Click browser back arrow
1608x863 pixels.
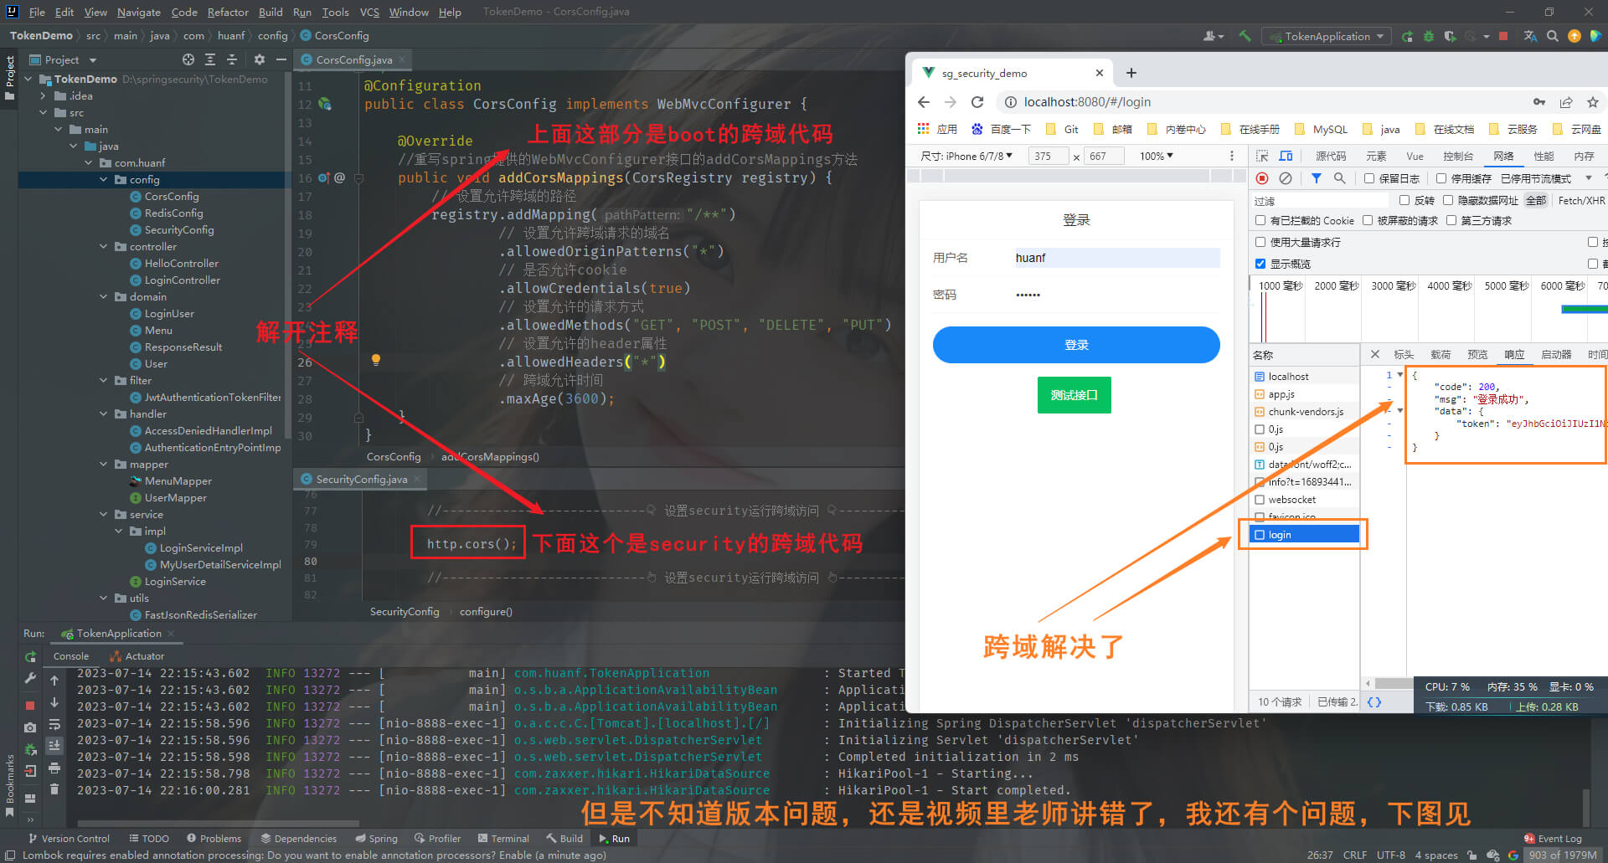click(924, 102)
